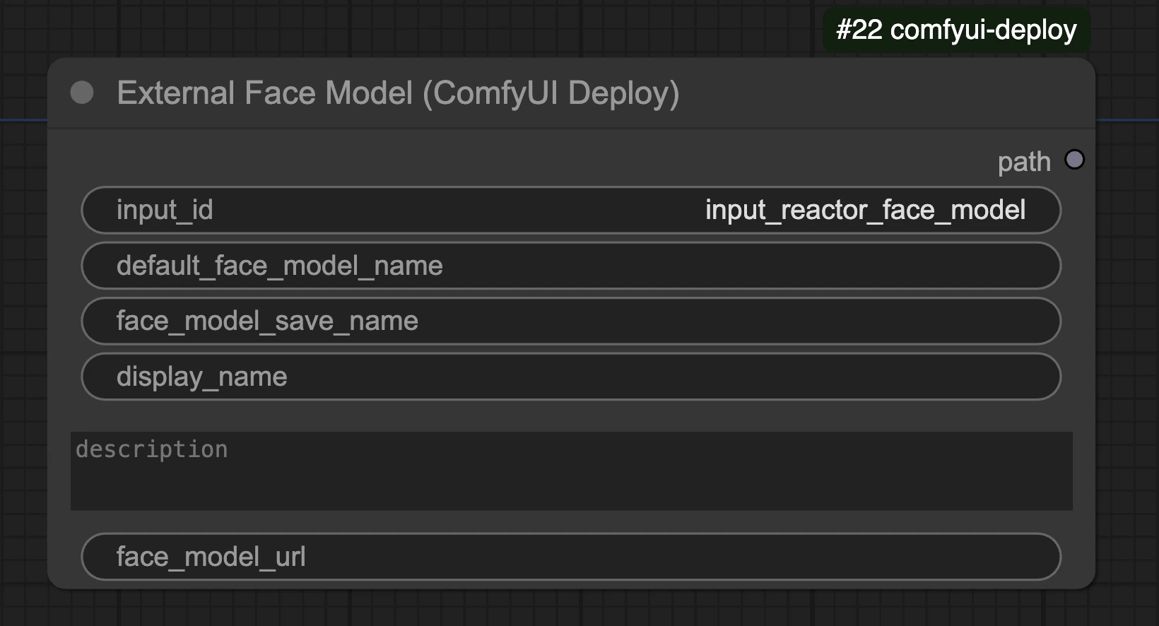Click the input_reactor_face_model value text

click(865, 210)
